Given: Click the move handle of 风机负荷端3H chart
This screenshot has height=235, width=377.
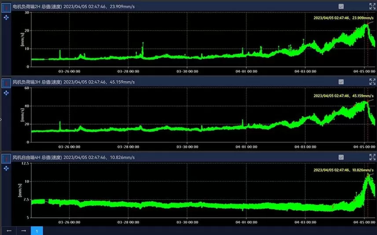Looking at the screenshot, I should (6, 93).
